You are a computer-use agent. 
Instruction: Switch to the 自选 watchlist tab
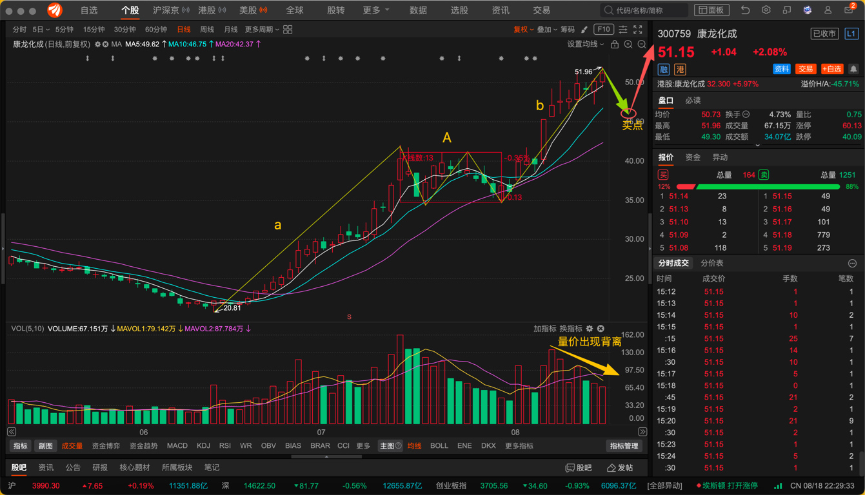(x=89, y=10)
